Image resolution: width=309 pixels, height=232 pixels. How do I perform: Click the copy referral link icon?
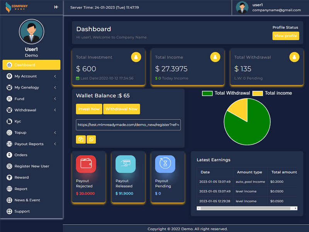(81, 139)
